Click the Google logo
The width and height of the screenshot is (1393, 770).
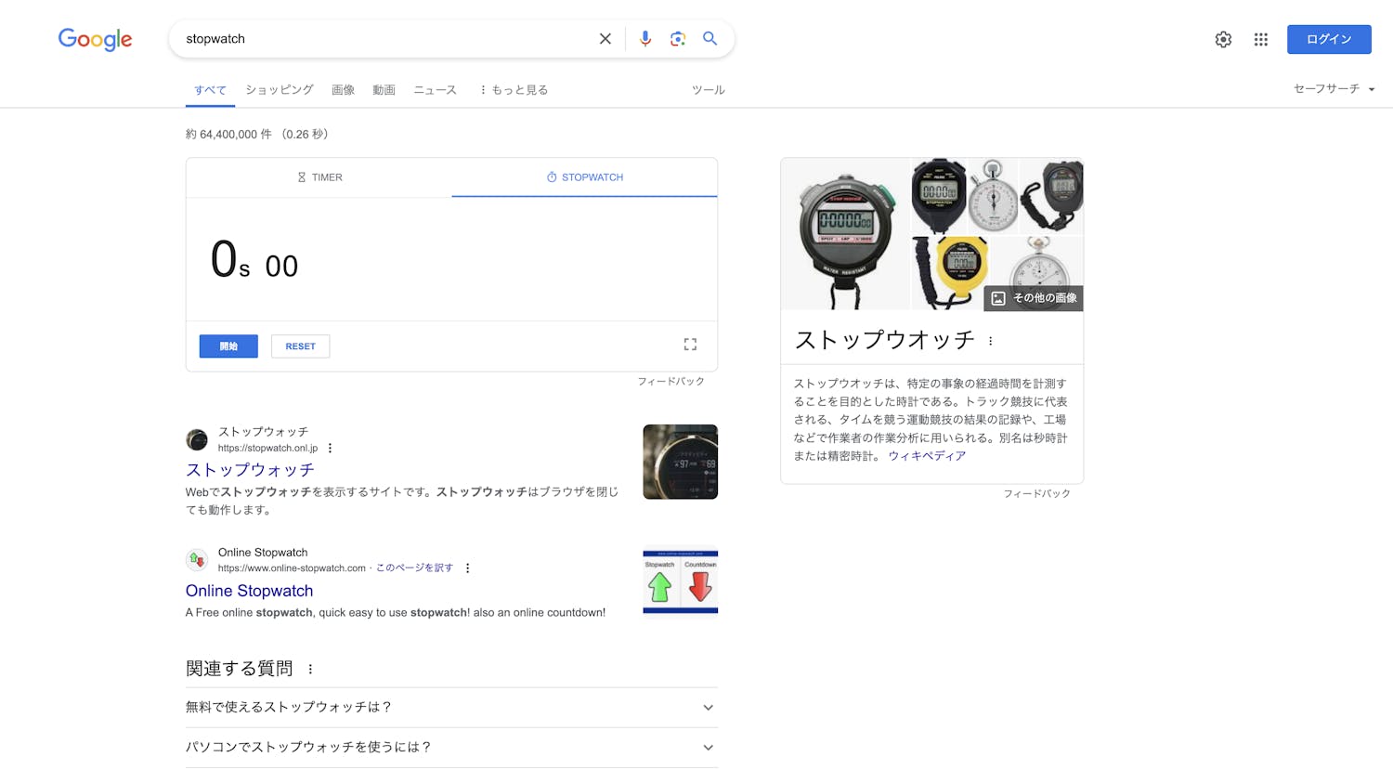point(95,39)
